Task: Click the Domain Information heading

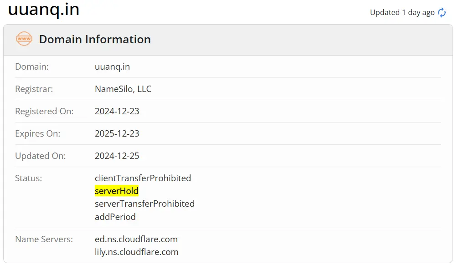Action: [95, 39]
